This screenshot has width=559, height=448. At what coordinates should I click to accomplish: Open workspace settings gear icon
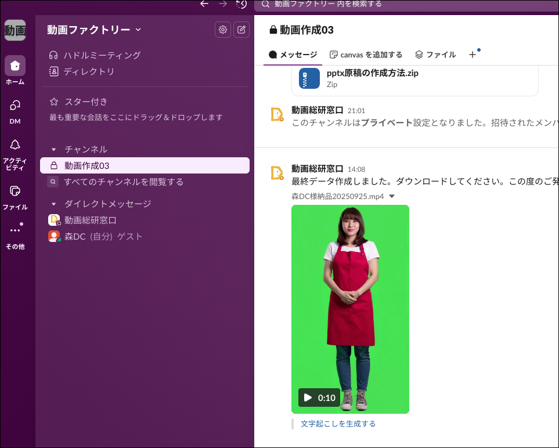point(222,30)
